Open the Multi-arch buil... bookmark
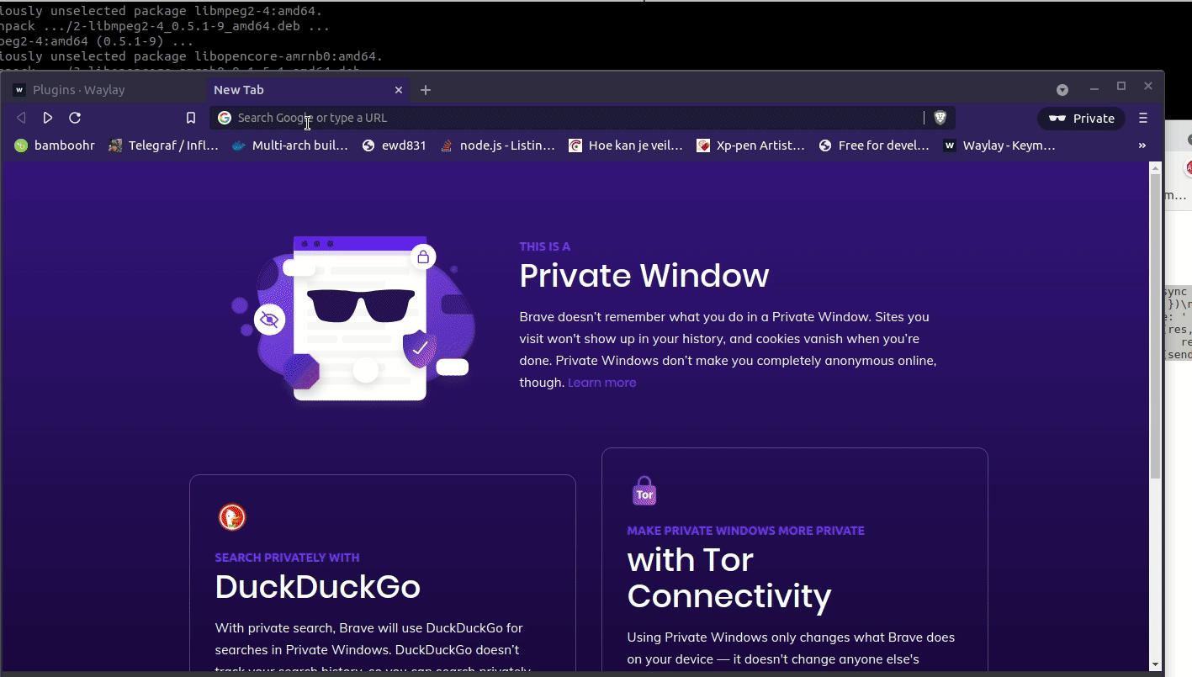This screenshot has width=1192, height=677. (290, 145)
